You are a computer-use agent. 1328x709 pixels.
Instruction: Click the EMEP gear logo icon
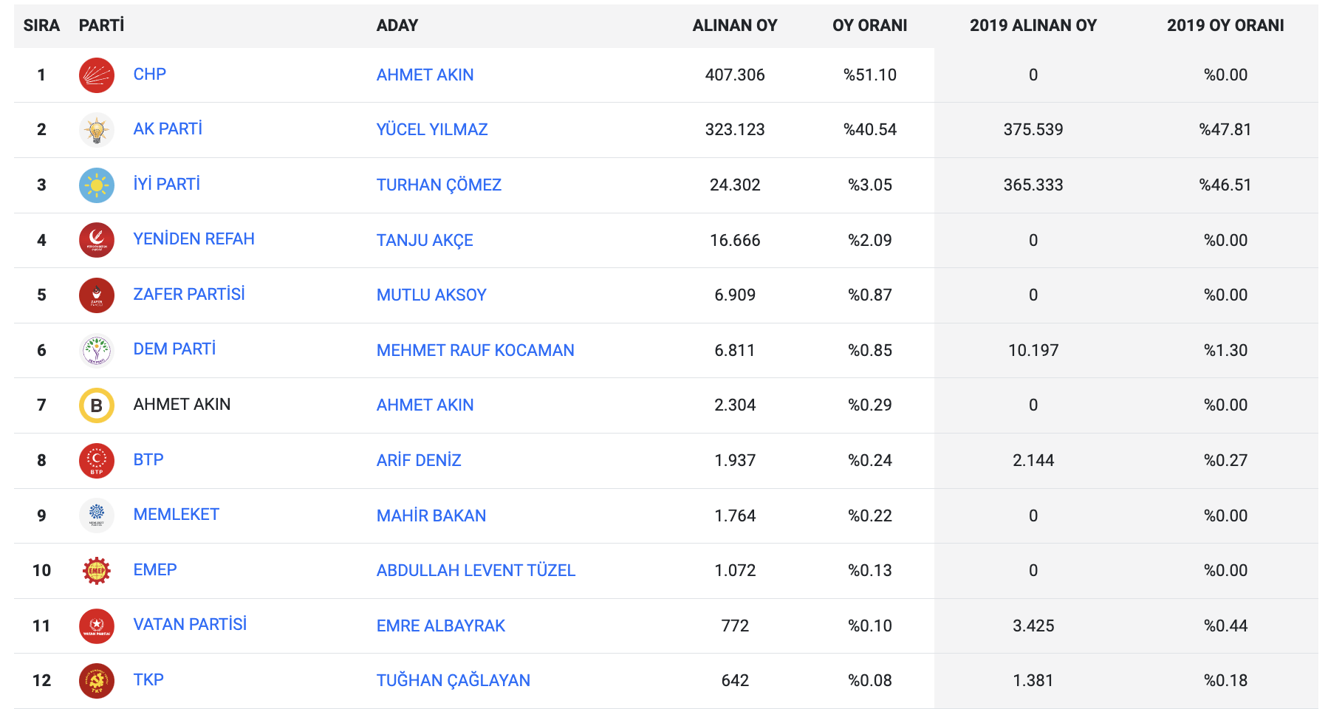[97, 571]
